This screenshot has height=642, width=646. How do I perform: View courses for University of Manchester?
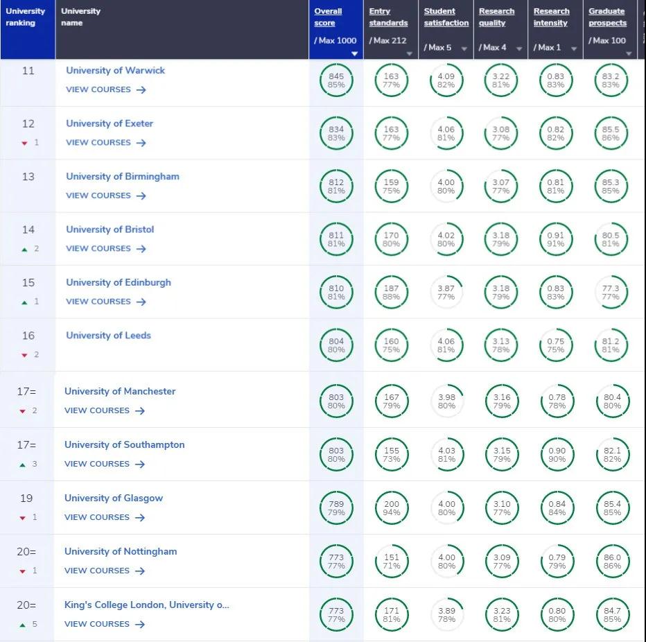[x=97, y=410]
